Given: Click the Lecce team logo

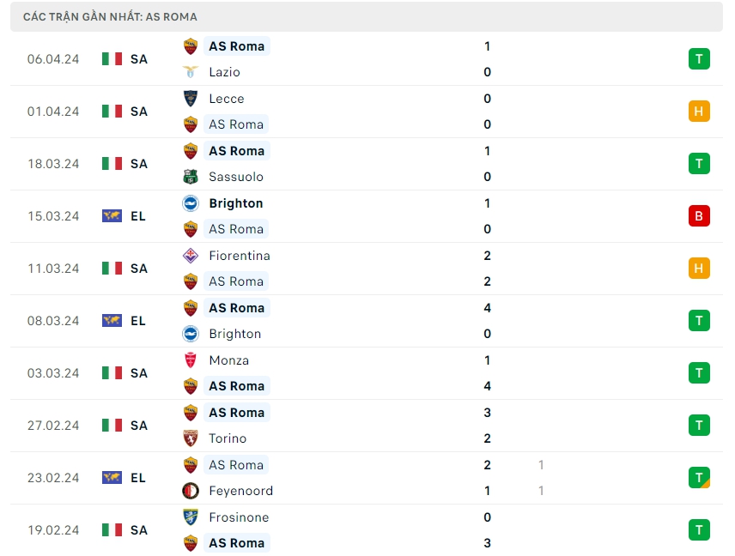Looking at the screenshot, I should tap(191, 99).
